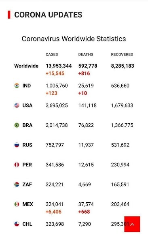
Task: Click the MEX new cases +6,406
Action: click(53, 212)
